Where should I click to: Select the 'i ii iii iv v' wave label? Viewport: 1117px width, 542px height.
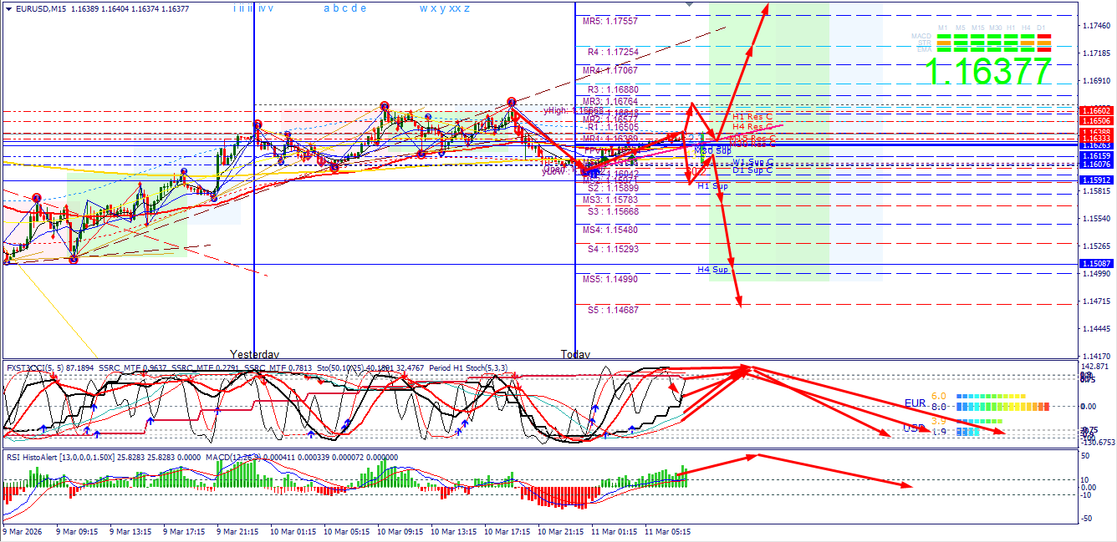(253, 8)
